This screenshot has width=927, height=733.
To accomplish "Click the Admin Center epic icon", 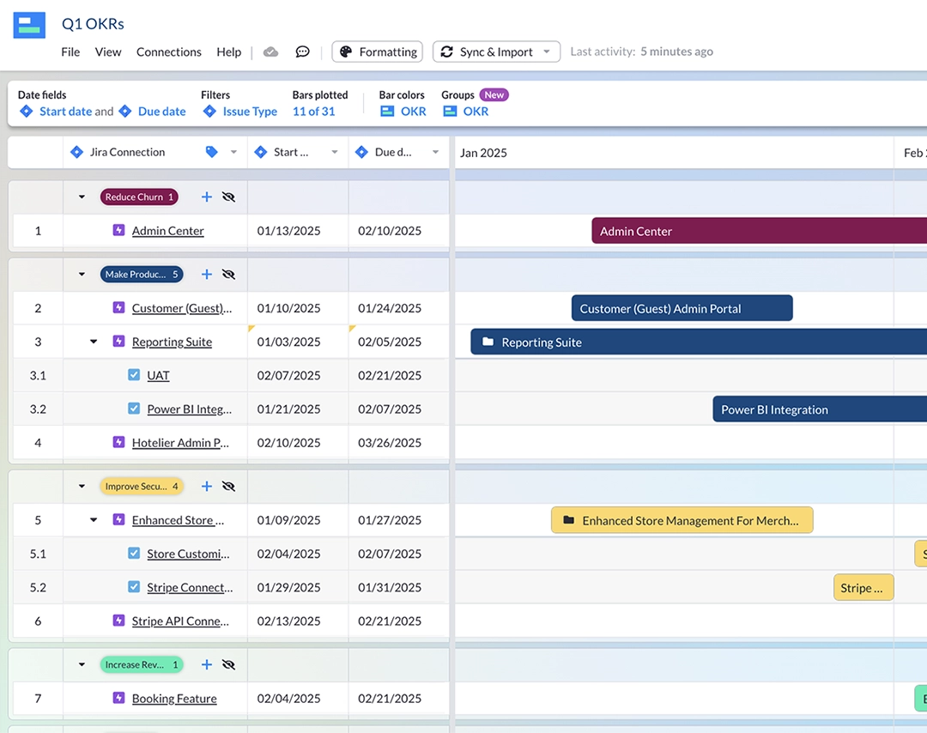I will (118, 230).
